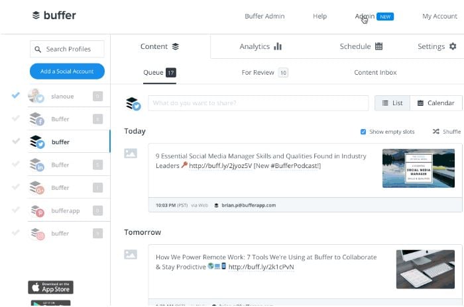The height and width of the screenshot is (307, 464).
Task: Open the Remote Work tools post thumbnail
Action: (426, 269)
